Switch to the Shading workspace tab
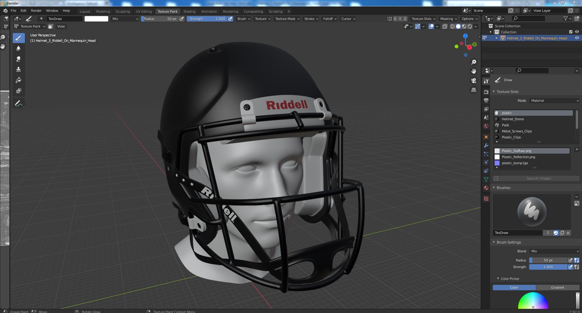This screenshot has width=582, height=313. pos(189,12)
